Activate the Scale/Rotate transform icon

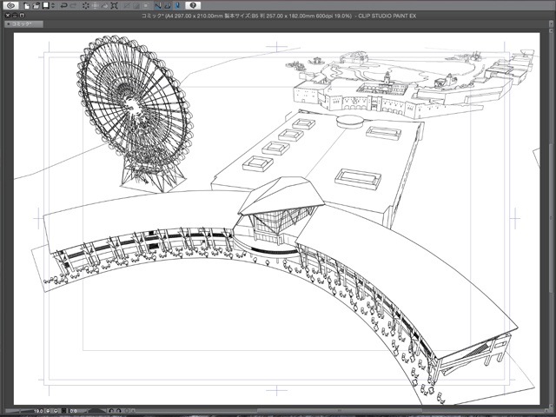[114, 6]
